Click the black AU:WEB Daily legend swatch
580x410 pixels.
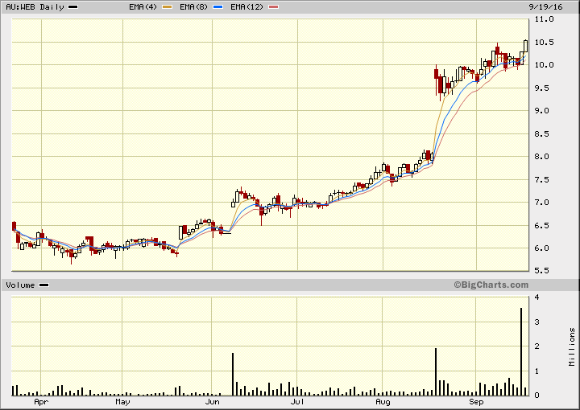coord(72,7)
